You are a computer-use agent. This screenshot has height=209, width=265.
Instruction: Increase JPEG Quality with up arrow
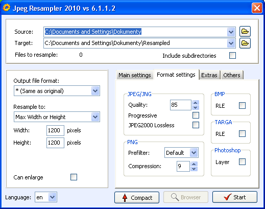(x=196, y=103)
